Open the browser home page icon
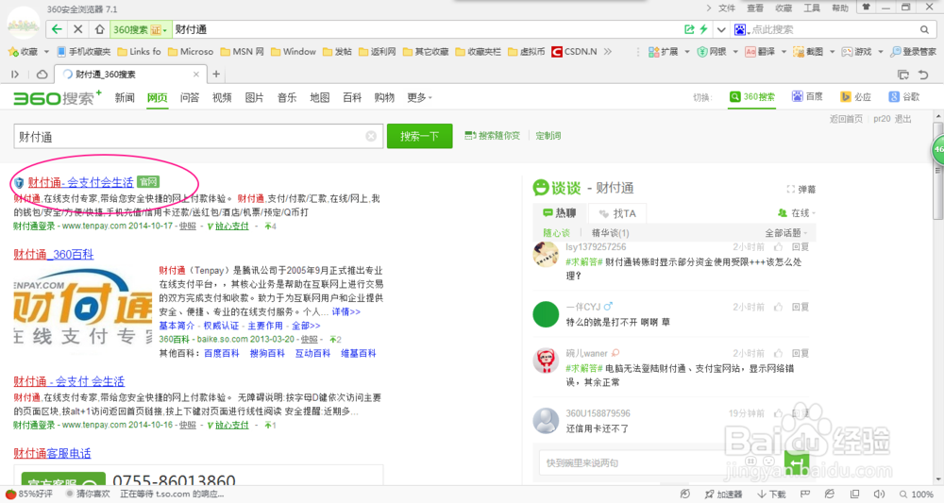Screen dimensions: 944x503 (x=99, y=29)
